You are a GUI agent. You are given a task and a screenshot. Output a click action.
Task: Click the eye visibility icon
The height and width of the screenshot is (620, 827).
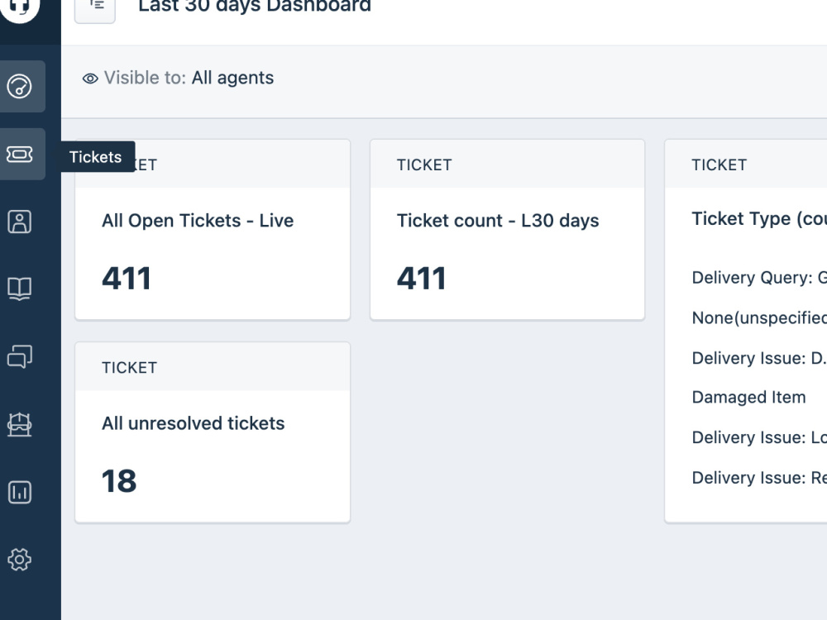tap(90, 79)
